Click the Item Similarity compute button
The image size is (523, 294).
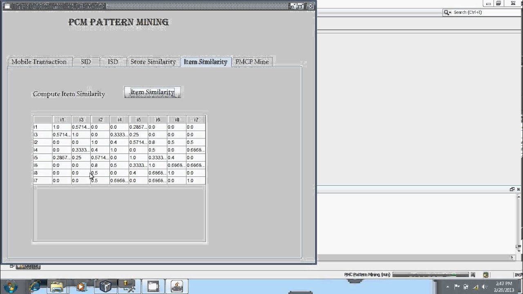152,92
